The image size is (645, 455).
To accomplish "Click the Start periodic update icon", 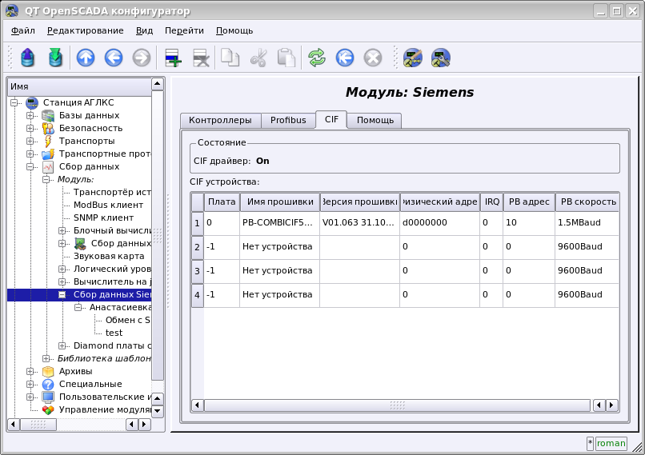I will [x=345, y=58].
